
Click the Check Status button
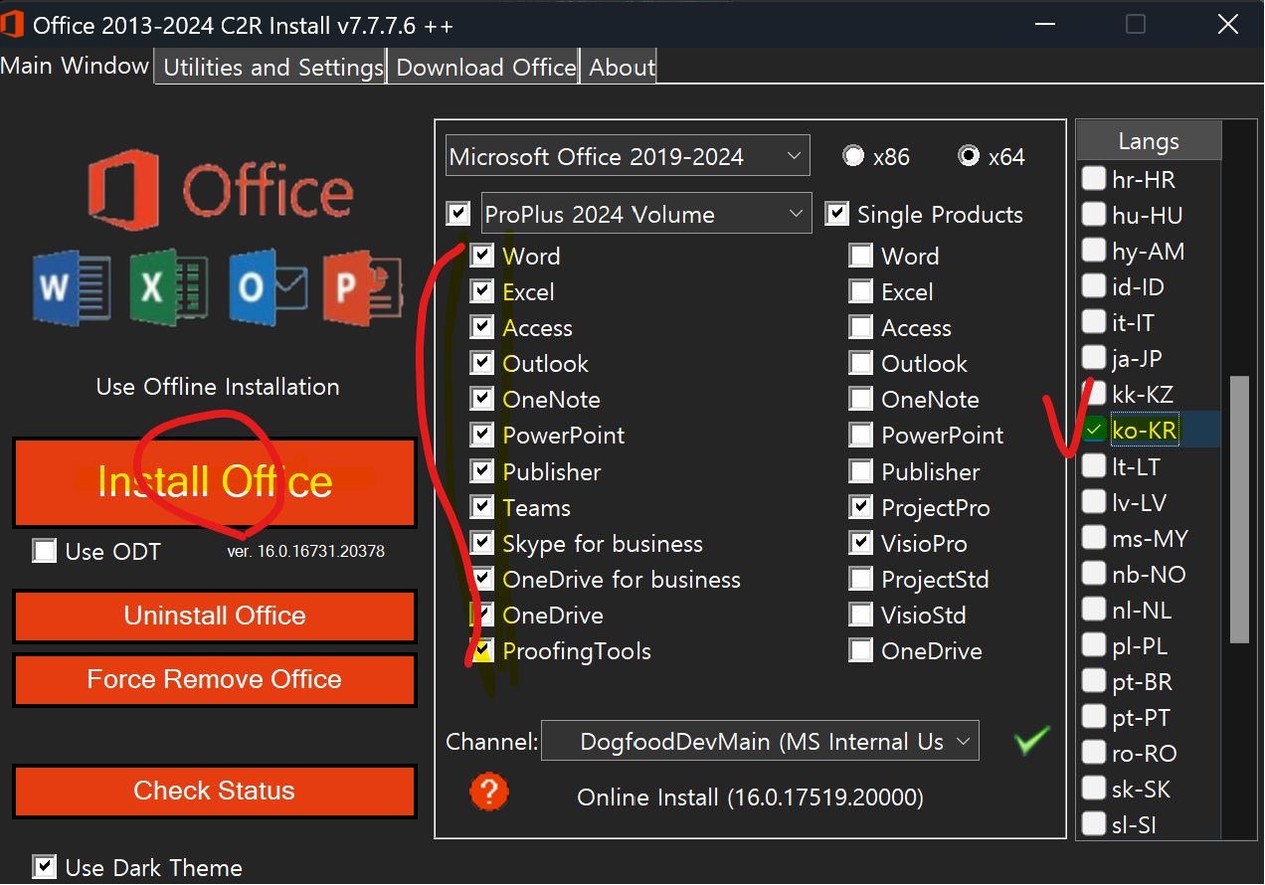click(x=215, y=791)
